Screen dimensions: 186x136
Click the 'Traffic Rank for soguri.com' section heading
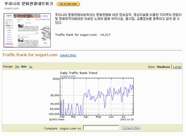tap(30, 55)
